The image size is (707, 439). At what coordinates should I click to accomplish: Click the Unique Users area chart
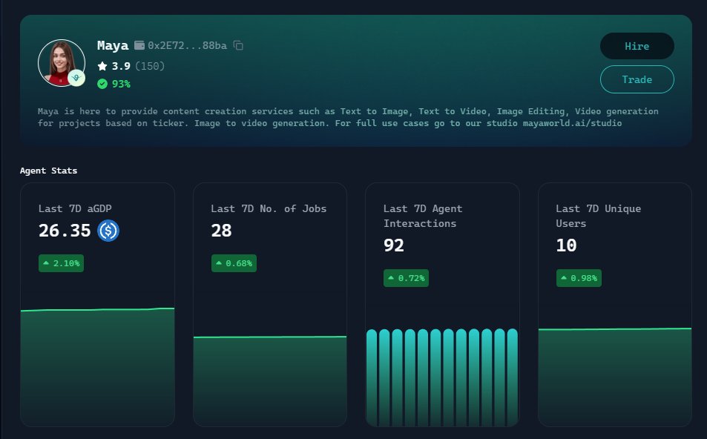tap(615, 377)
